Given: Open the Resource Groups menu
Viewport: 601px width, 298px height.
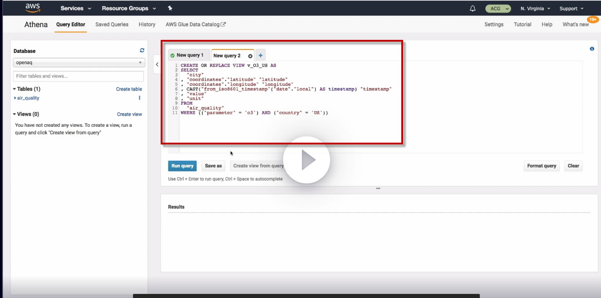Looking at the screenshot, I should [129, 8].
